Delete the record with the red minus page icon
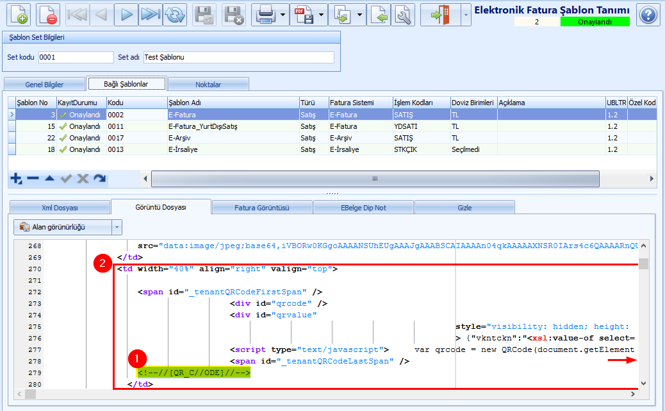Viewport: 665px width, 411px height. [48, 15]
